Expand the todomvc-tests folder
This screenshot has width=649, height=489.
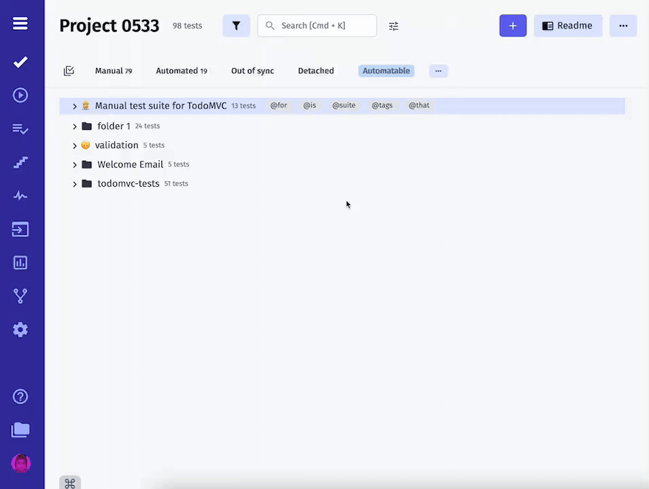[x=75, y=184]
